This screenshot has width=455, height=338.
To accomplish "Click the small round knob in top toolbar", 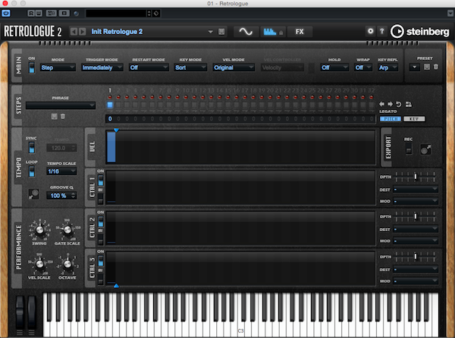I will coord(76,14).
